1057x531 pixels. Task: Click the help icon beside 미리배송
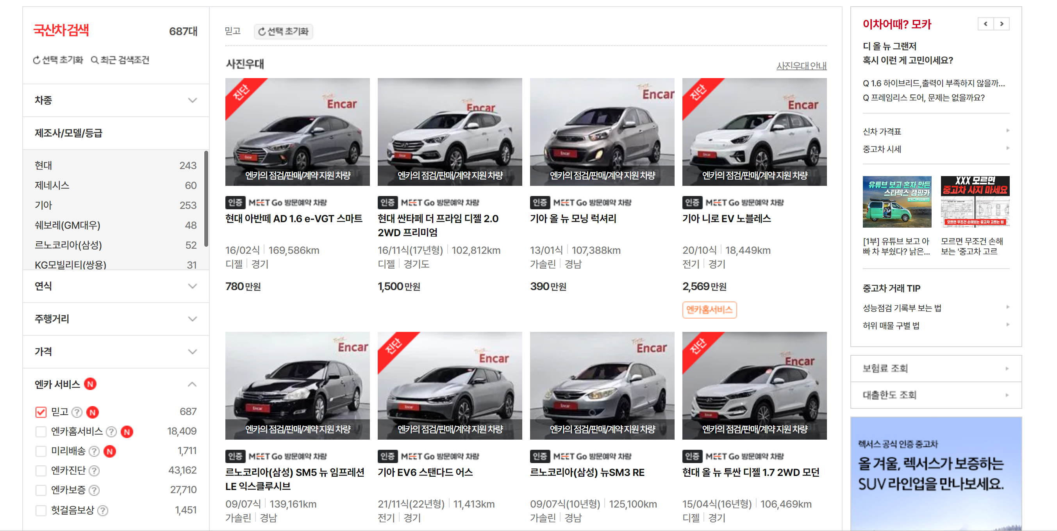tap(95, 451)
